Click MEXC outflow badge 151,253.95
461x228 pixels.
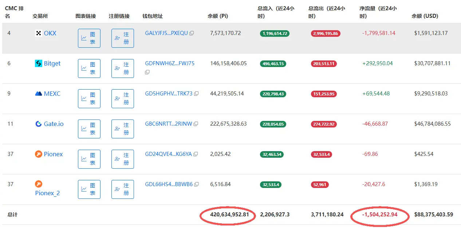pos(324,94)
